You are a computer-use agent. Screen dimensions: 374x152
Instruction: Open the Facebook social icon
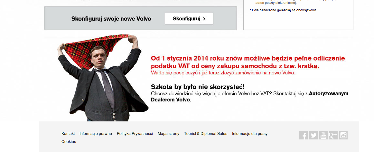pos(304,135)
